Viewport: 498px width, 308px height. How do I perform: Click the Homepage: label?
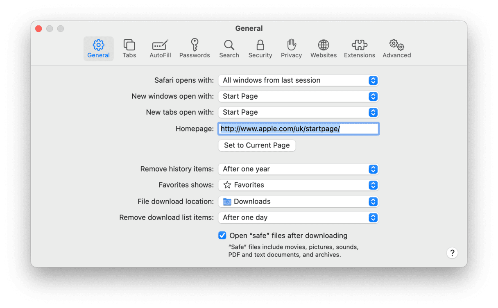point(195,129)
